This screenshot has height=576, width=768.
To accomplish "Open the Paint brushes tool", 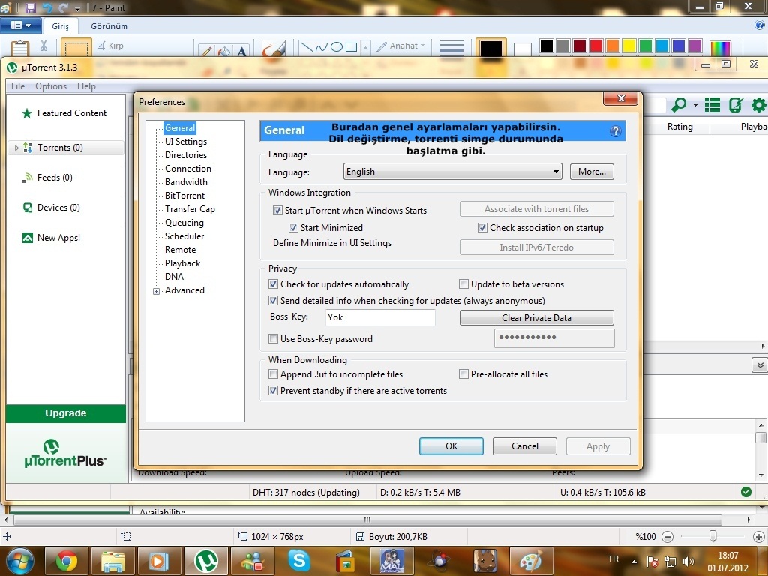I will point(273,48).
